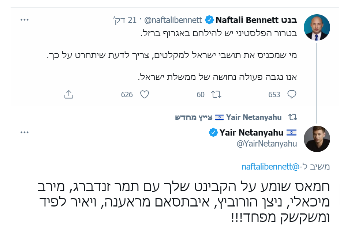
Task: Like Naftali Bennett's tweet with the heart
Action: 145,95
